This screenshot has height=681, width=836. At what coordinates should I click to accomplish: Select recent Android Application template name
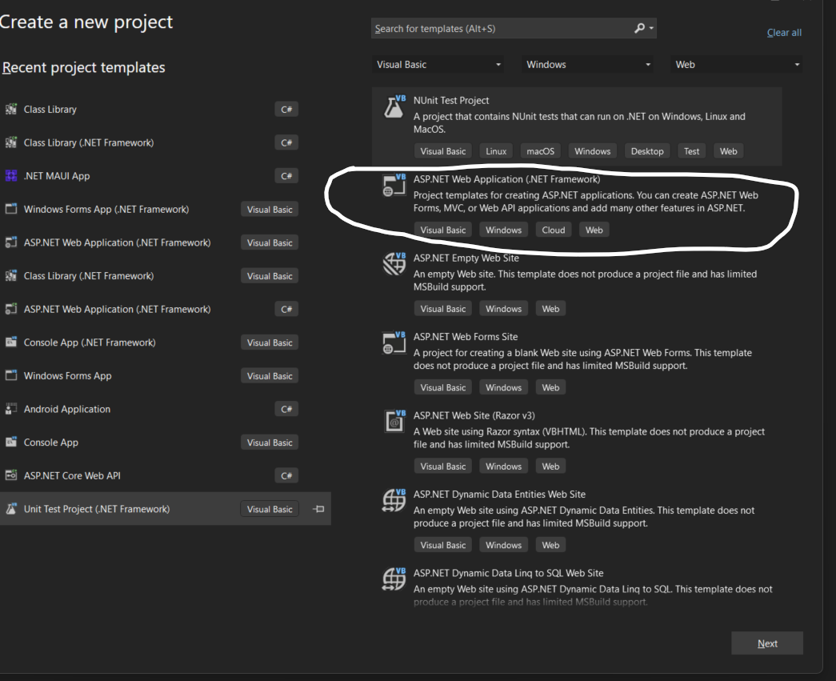click(x=67, y=409)
